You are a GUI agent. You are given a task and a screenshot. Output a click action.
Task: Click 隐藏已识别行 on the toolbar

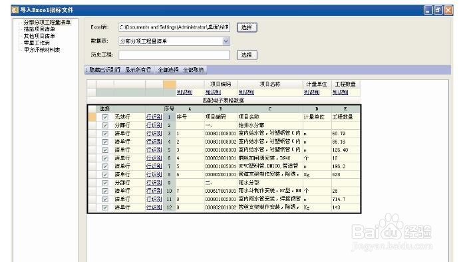pyautogui.click(x=105, y=70)
